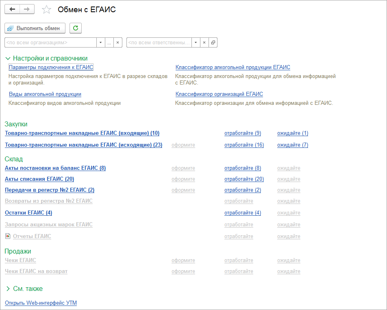This screenshot has width=387, height=310.
Task: Click ожидайте for Акты постановки на баланс
Action: pyautogui.click(x=289, y=168)
